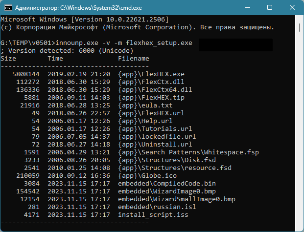Select the '{app}\Tutorials.url' filename
This screenshot has width=304, height=232.
pos(155,129)
